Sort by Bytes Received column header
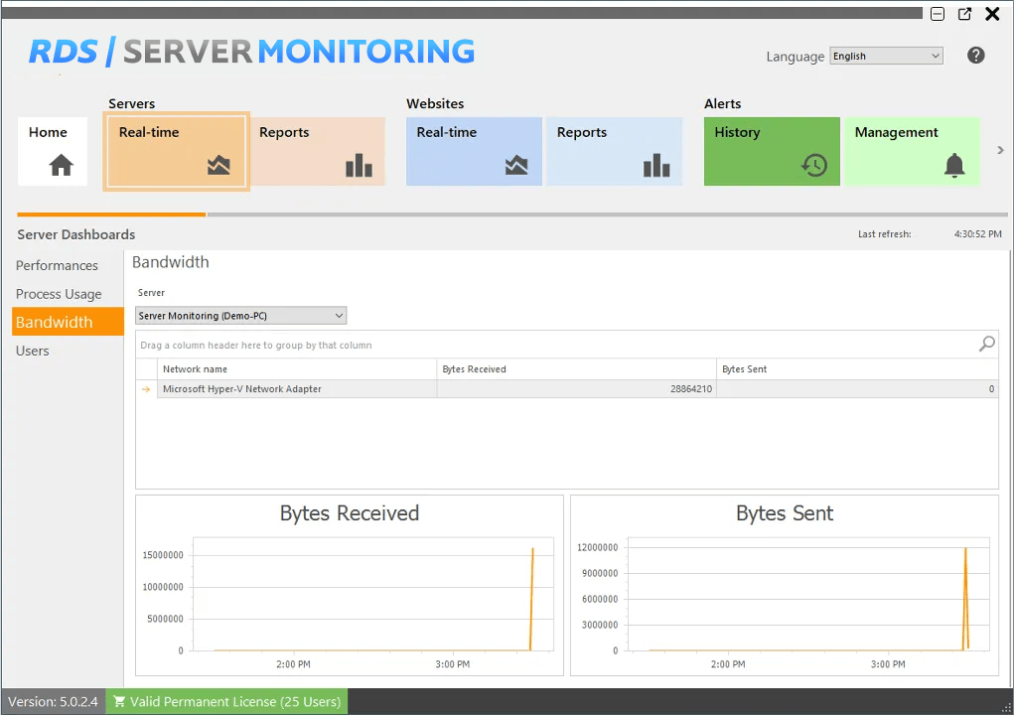 [x=575, y=369]
